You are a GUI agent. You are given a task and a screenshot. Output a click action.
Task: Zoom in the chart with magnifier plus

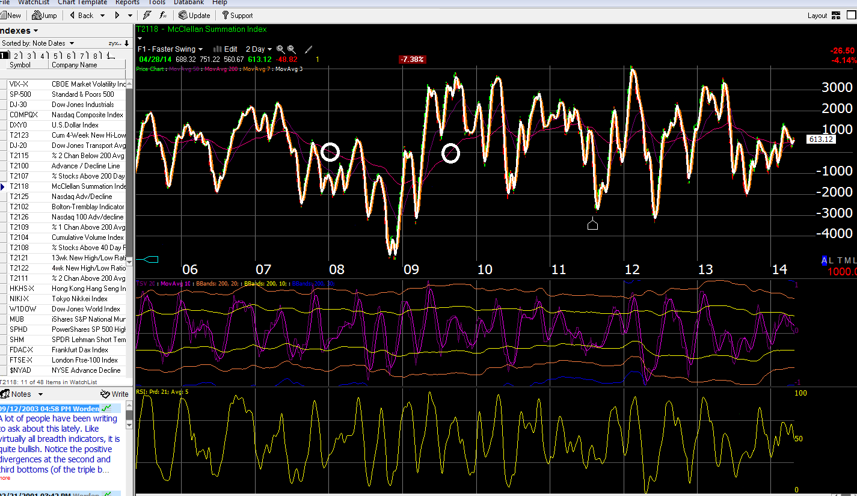click(x=280, y=49)
